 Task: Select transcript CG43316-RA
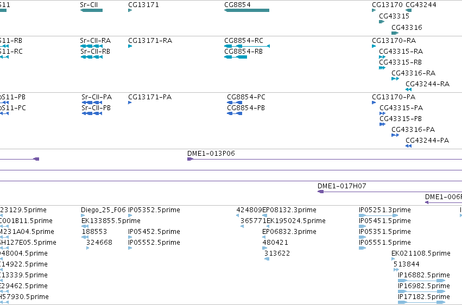point(413,73)
